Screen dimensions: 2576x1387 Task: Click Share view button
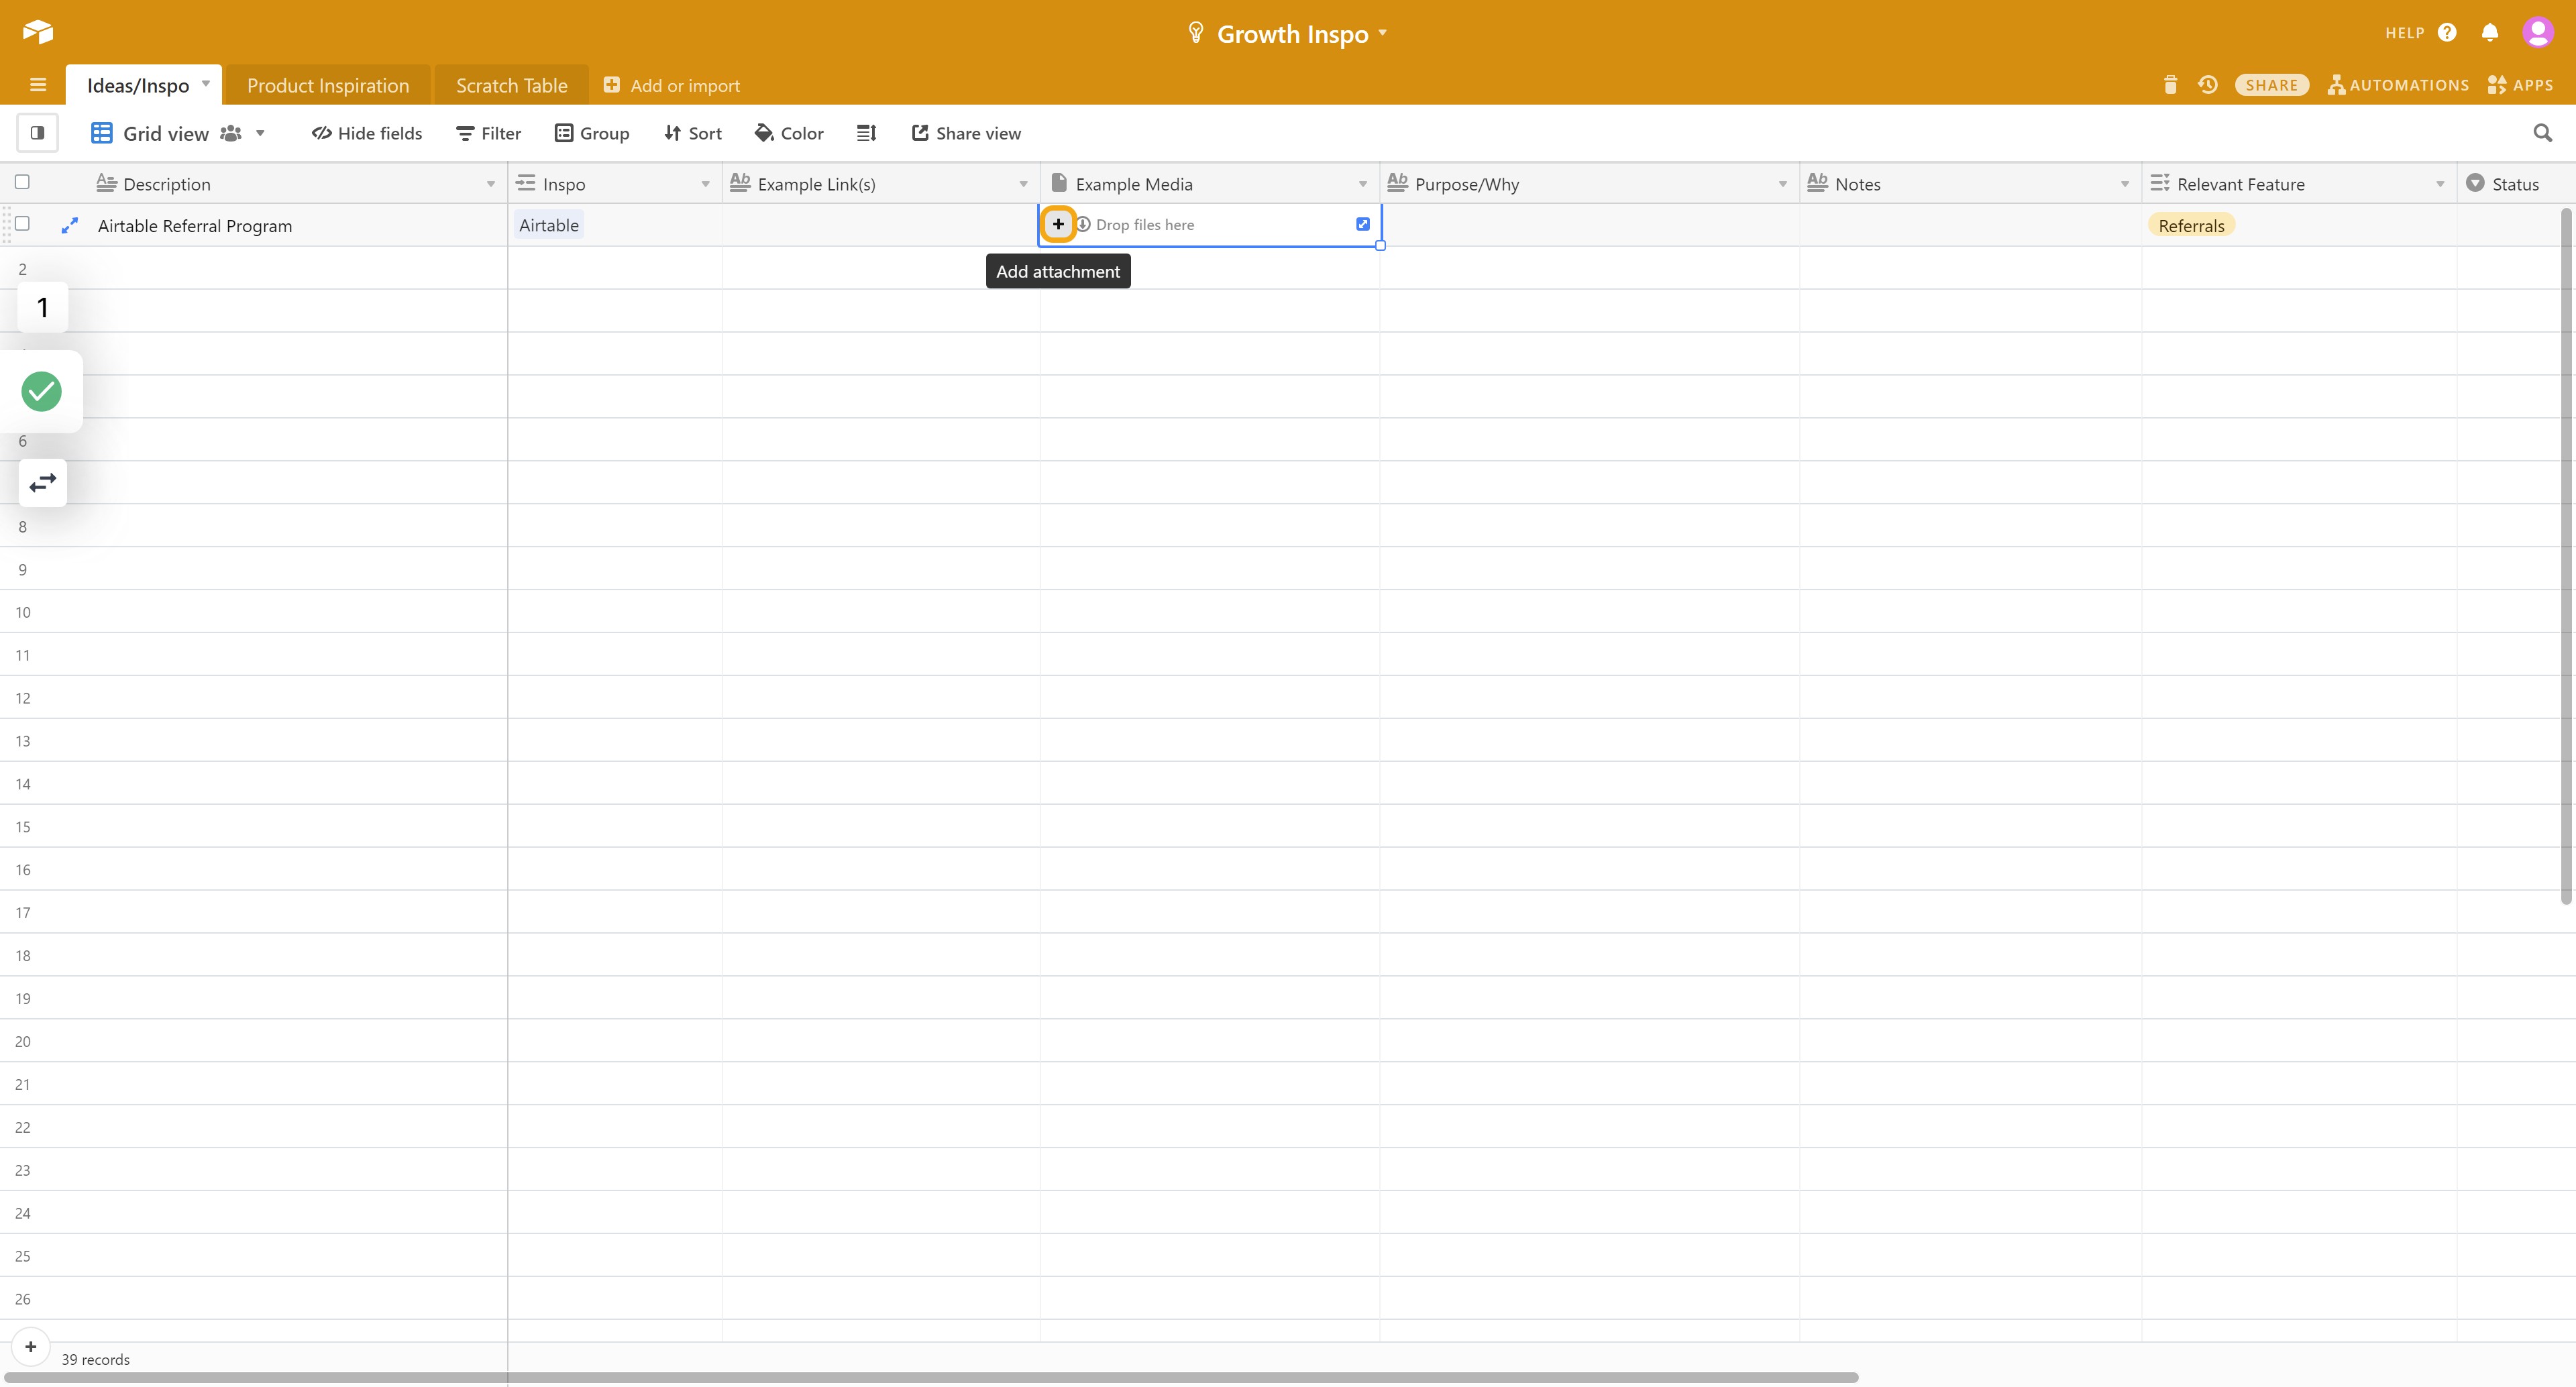tap(966, 133)
